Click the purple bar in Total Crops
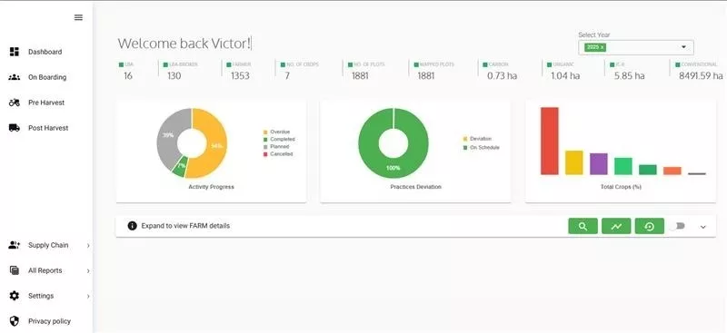Viewport: 727px width, 333px height. [599, 164]
